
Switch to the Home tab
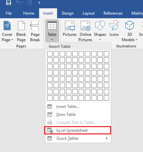point(29,13)
